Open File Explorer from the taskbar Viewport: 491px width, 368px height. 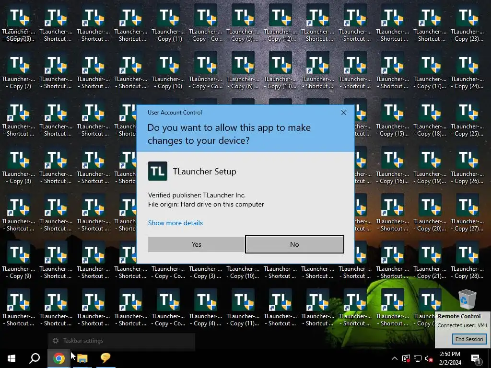click(82, 358)
